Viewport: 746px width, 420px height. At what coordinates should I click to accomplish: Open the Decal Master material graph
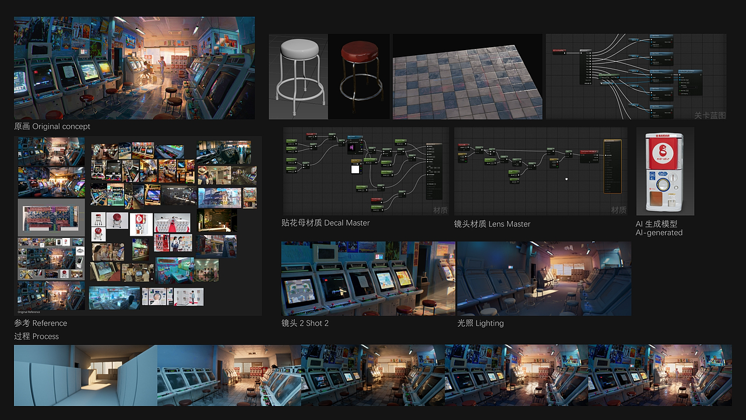coord(366,171)
